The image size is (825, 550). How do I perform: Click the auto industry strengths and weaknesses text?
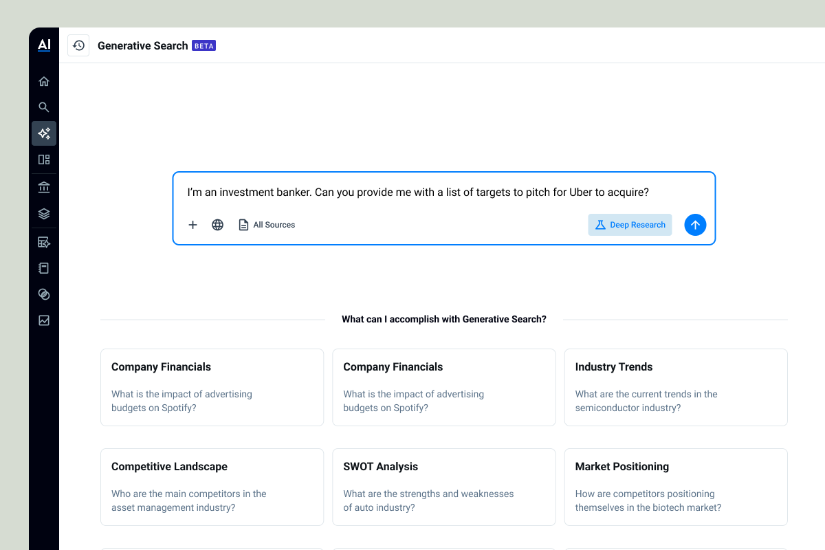tap(428, 500)
